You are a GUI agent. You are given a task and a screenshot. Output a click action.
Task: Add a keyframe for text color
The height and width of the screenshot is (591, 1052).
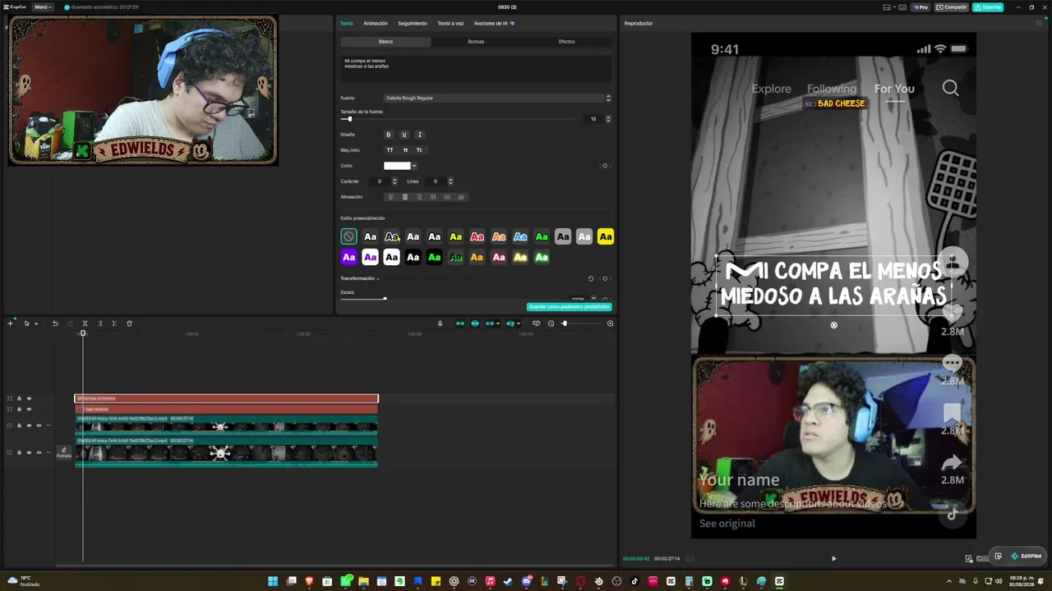click(605, 166)
